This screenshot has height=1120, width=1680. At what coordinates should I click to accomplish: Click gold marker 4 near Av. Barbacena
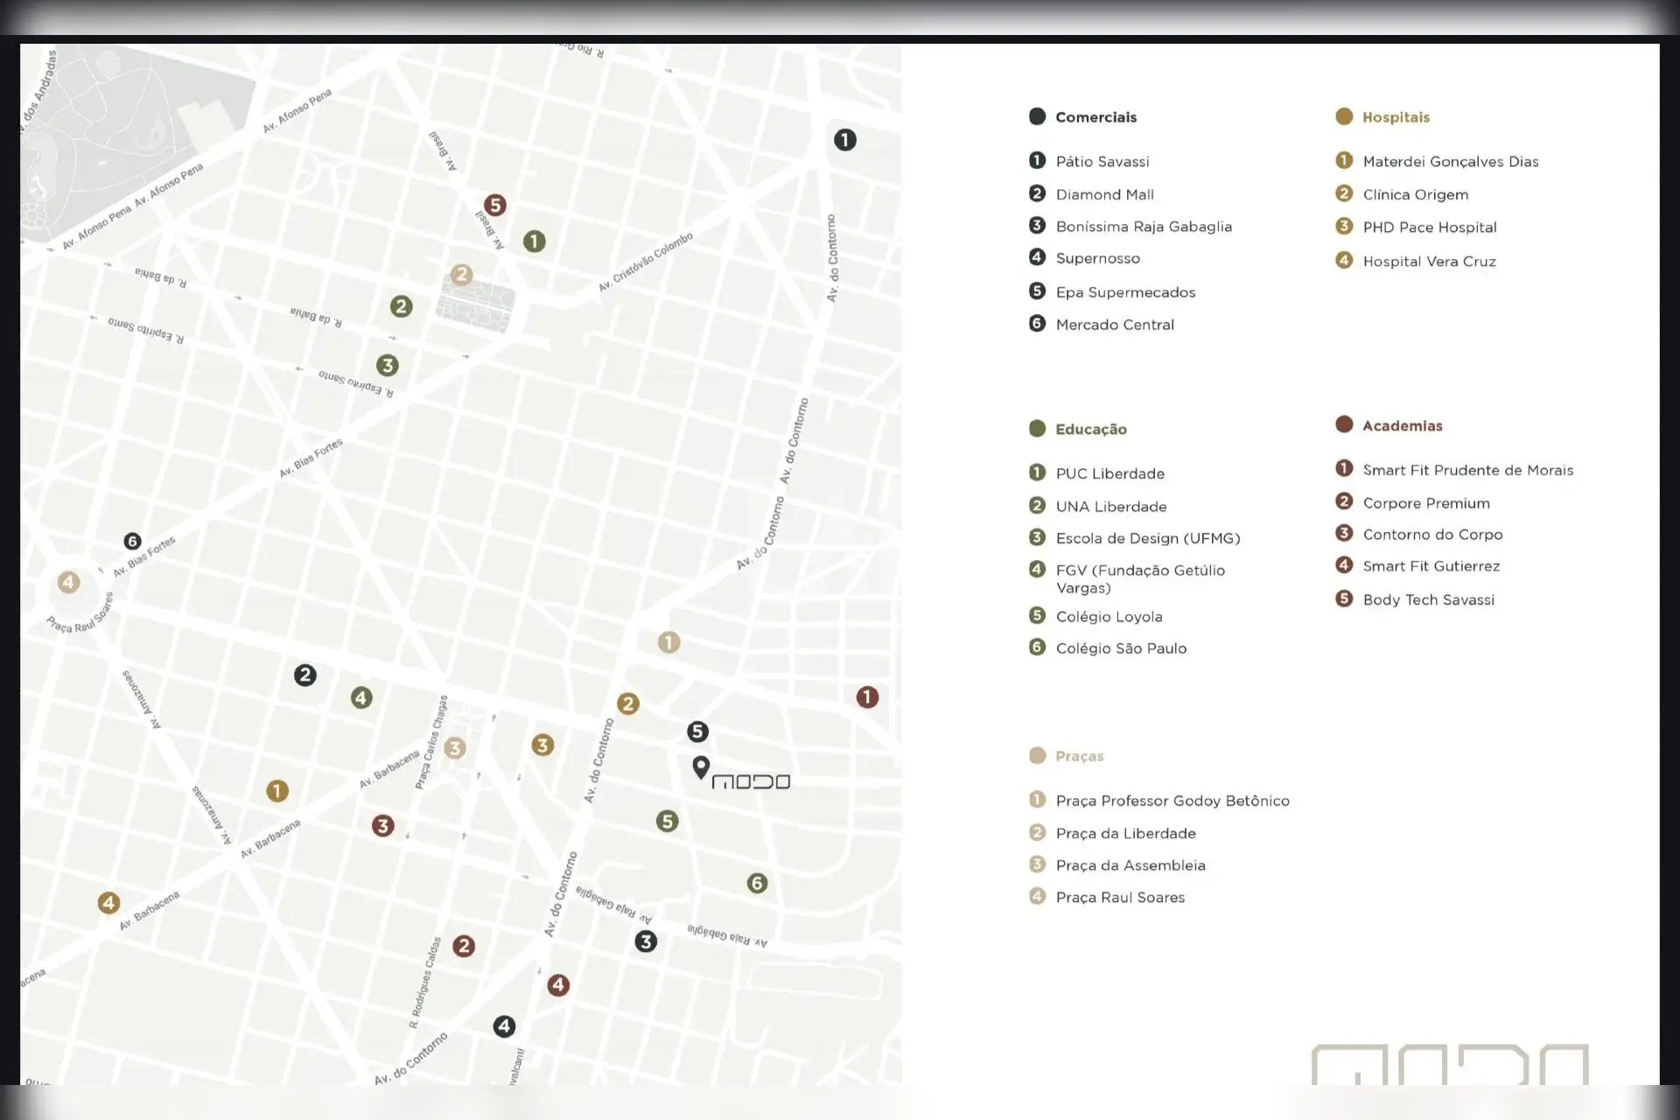[108, 902]
